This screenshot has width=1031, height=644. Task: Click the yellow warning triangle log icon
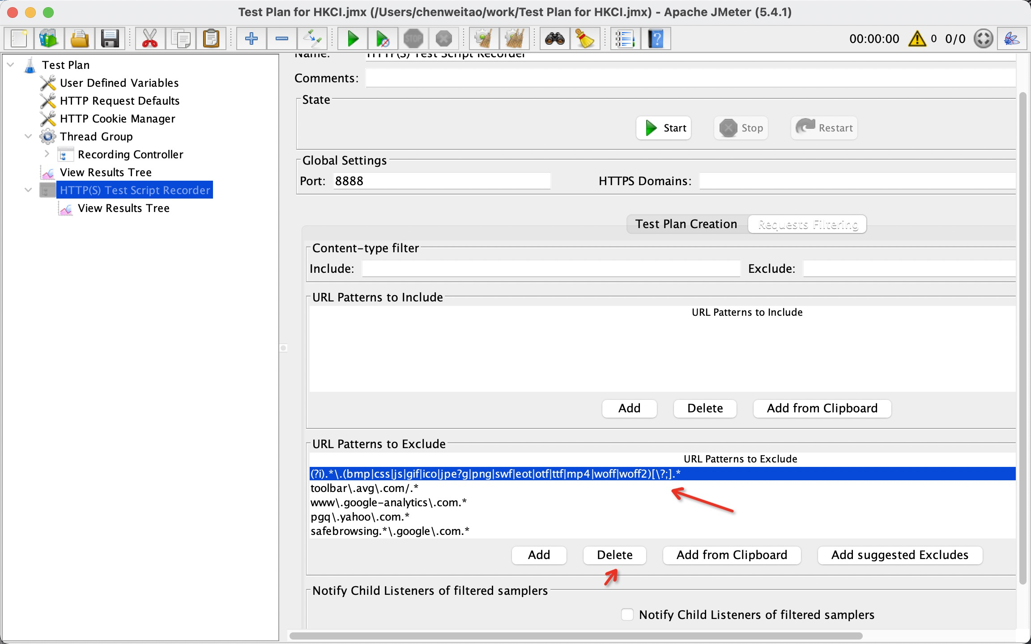pyautogui.click(x=917, y=38)
